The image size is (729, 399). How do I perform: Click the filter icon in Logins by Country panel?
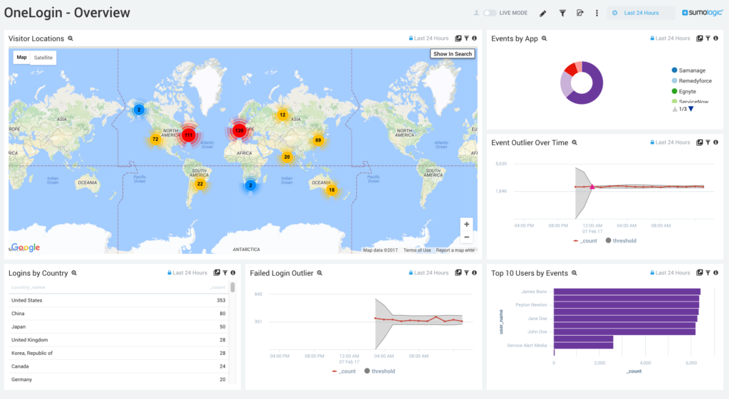[x=225, y=273]
